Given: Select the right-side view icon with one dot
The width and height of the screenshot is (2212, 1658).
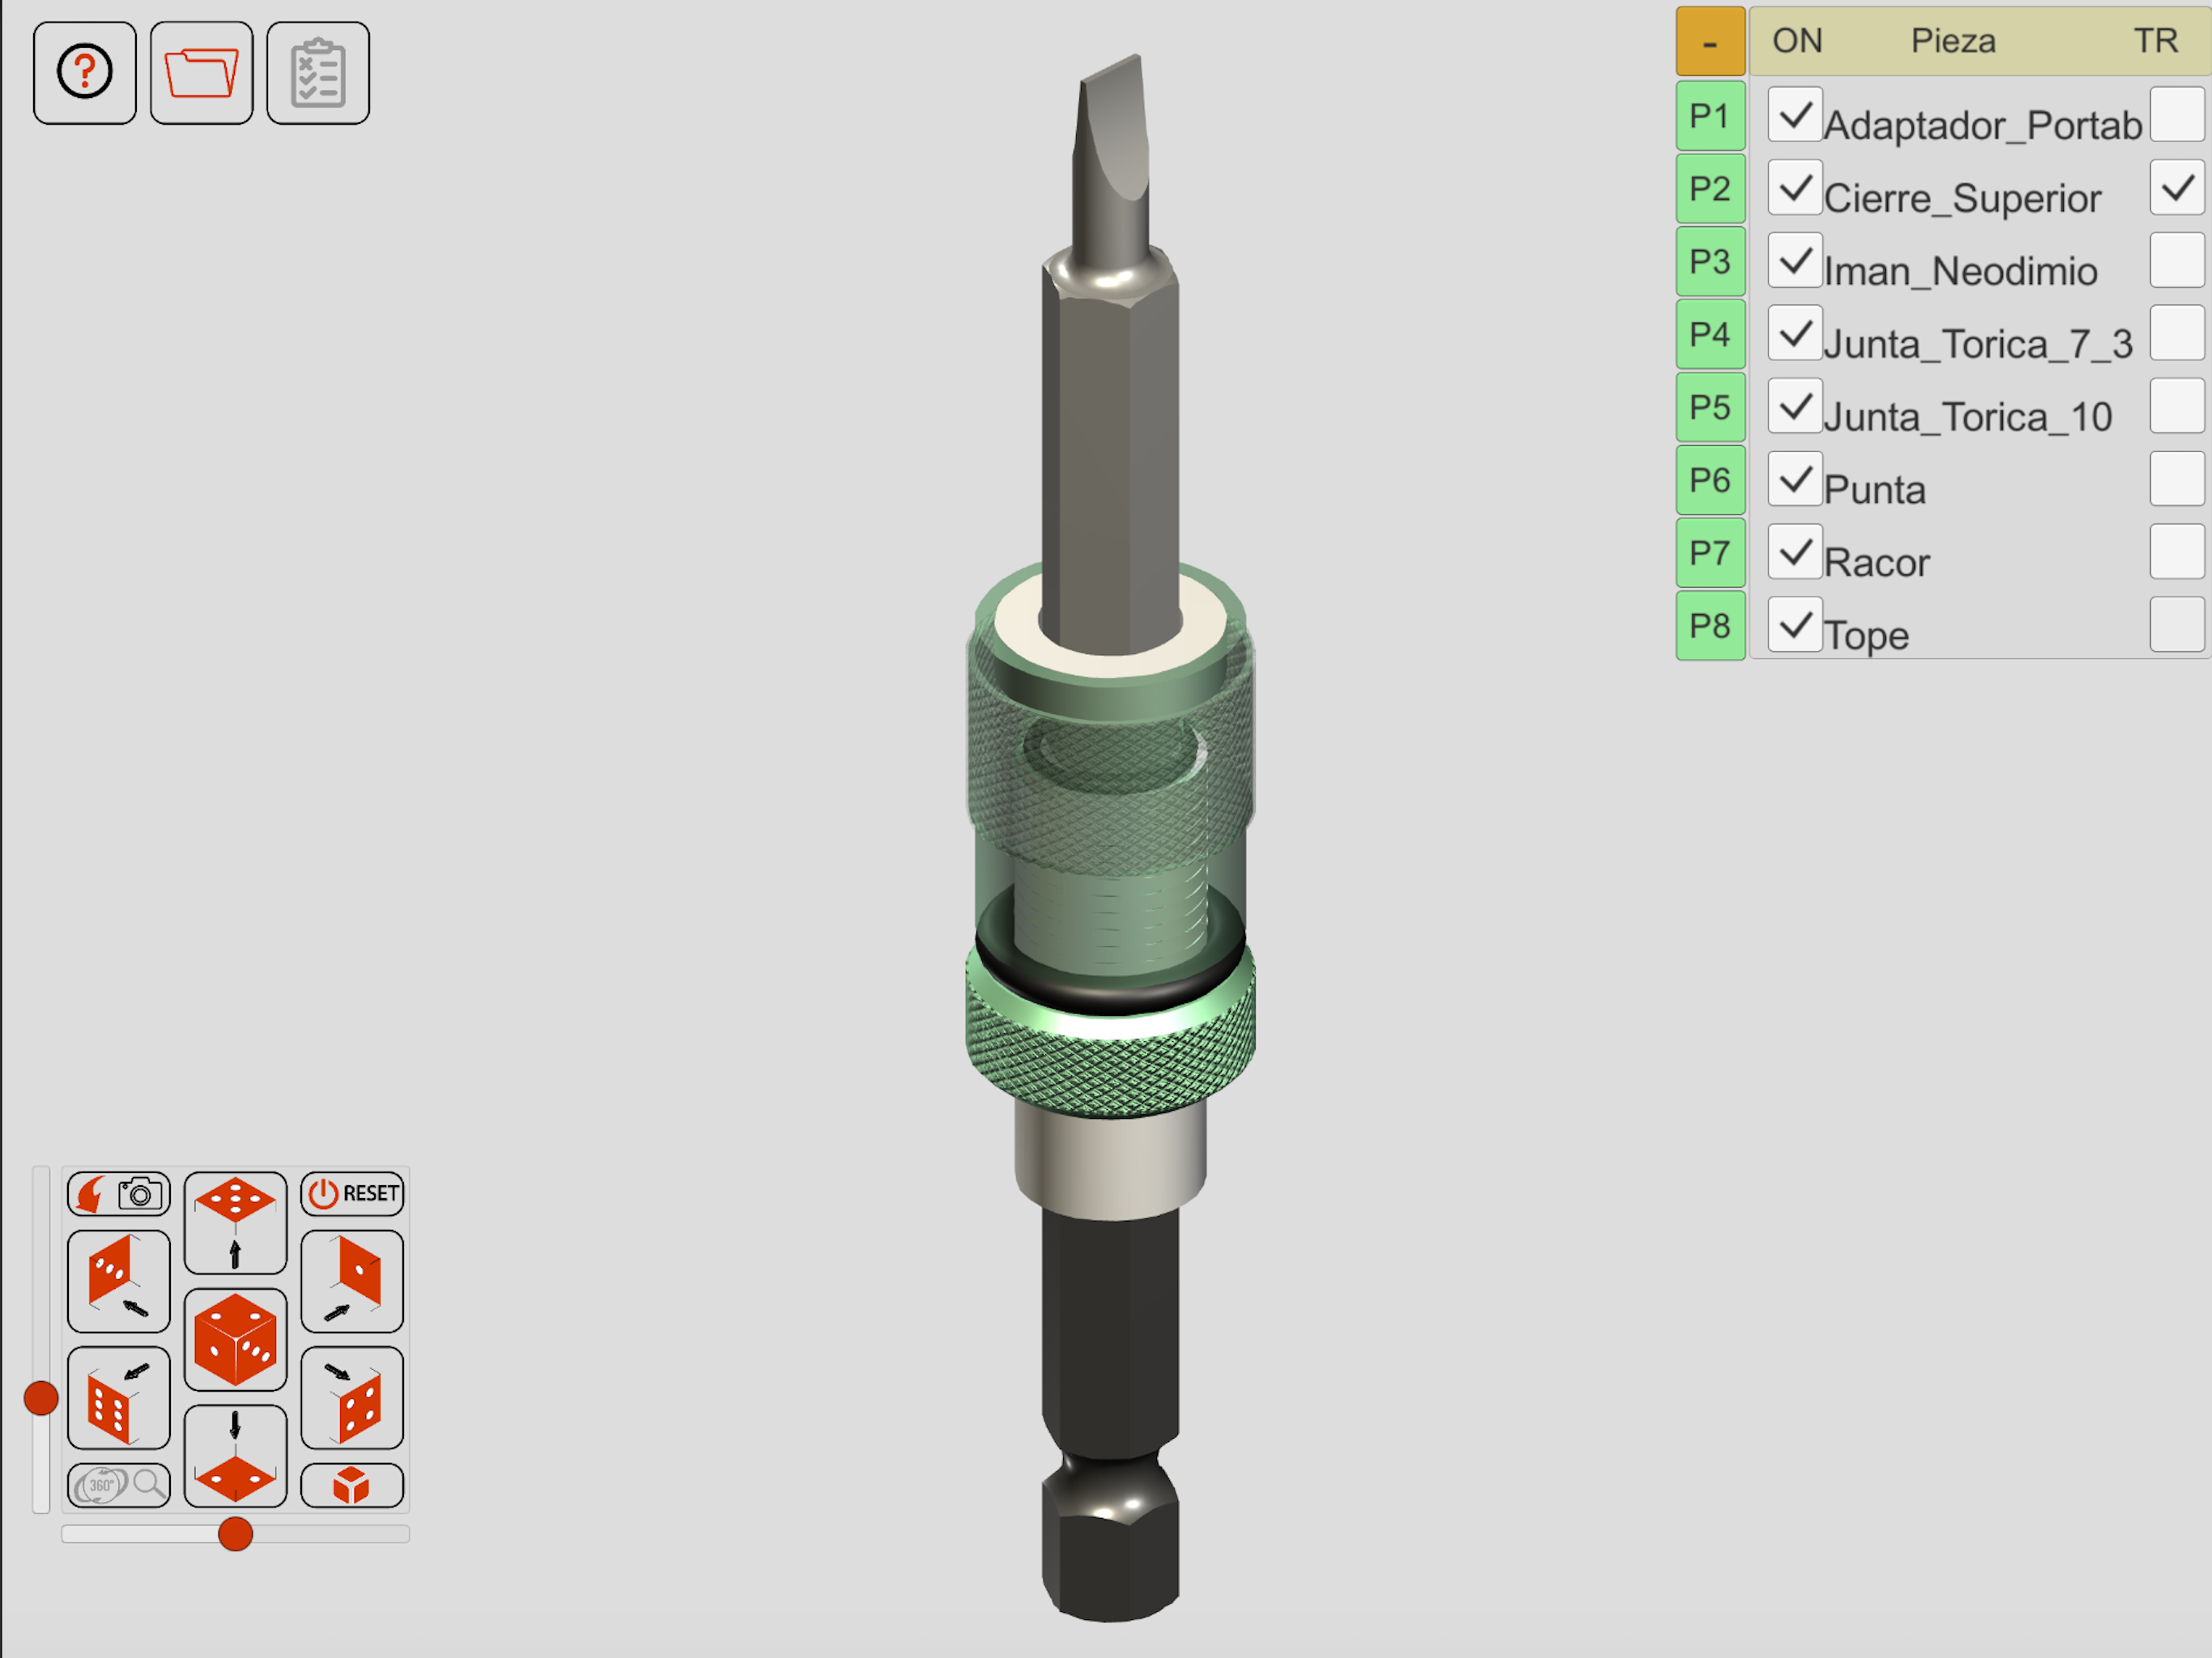Looking at the screenshot, I should 352,1281.
